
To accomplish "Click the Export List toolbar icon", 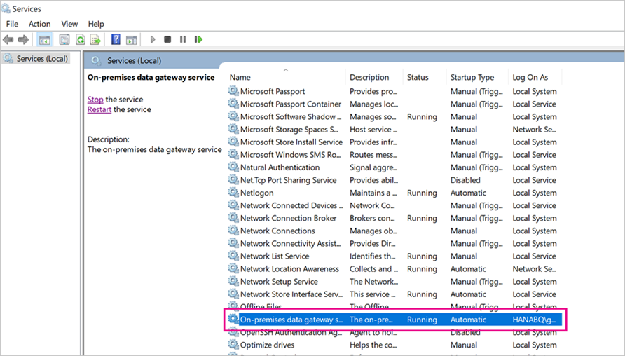I will coord(95,40).
